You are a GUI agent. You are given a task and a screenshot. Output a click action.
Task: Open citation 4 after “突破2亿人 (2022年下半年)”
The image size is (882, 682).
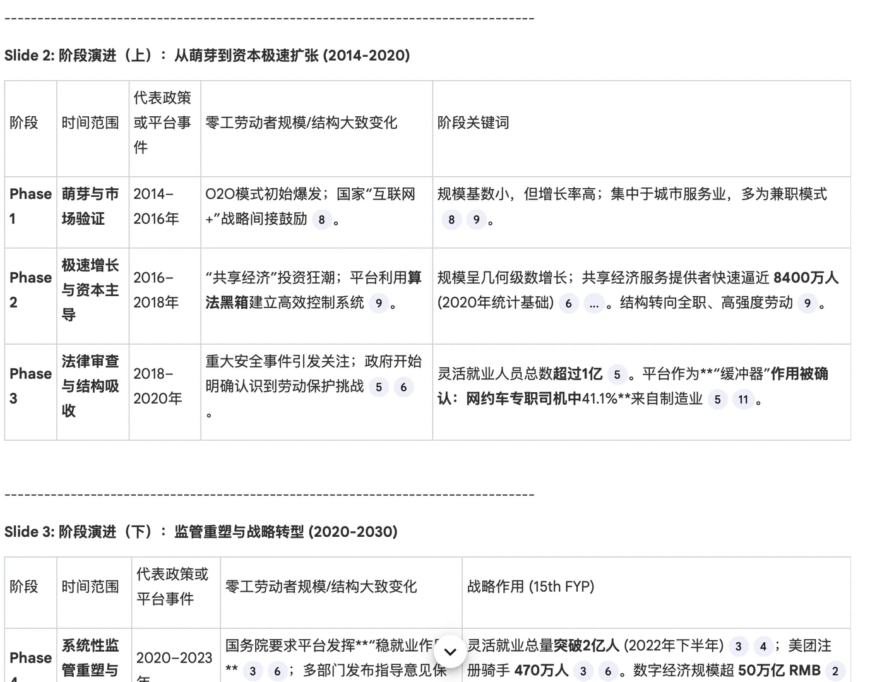[763, 646]
